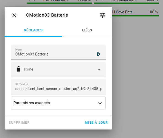This screenshot has height=138, width=163.
Task: Click the SUPPRIMER button
Action: (19, 123)
